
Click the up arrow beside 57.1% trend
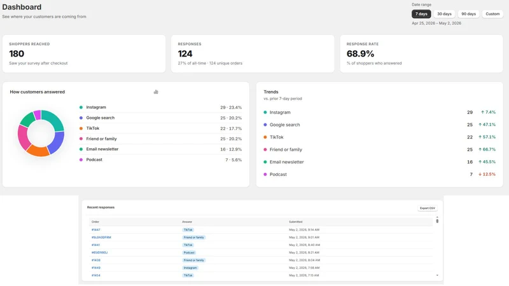pyautogui.click(x=480, y=137)
